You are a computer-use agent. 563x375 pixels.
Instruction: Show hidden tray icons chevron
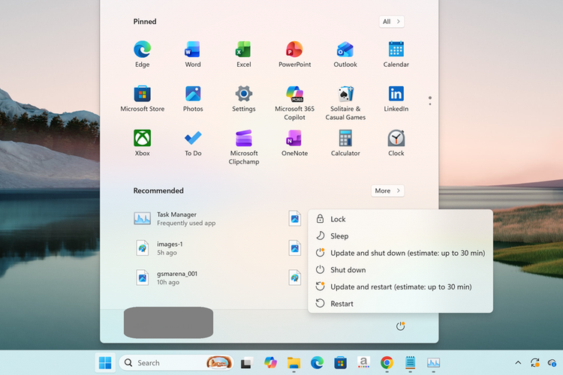click(518, 362)
